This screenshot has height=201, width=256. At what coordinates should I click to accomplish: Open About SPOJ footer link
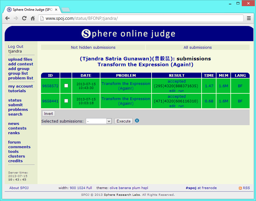coord(19,188)
